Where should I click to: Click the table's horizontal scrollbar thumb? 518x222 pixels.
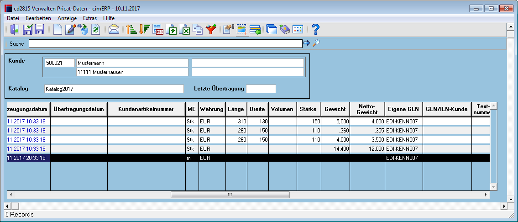click(230, 195)
